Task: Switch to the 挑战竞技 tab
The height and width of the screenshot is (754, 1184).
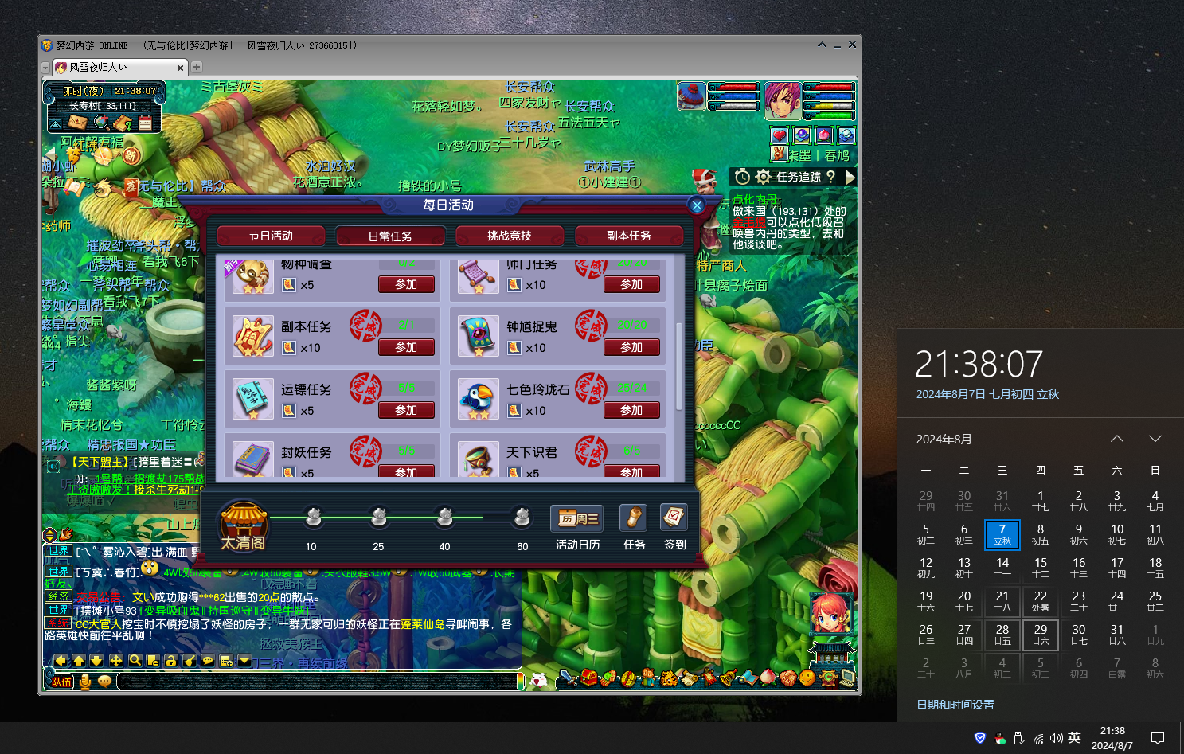Action: [510, 236]
